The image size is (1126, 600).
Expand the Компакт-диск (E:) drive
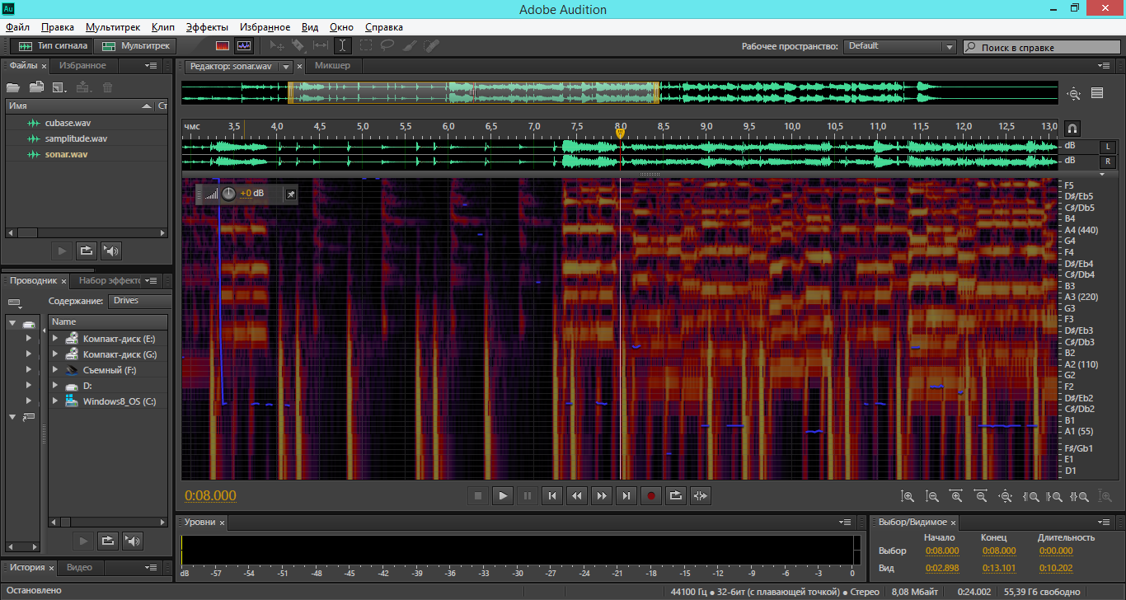coord(55,339)
